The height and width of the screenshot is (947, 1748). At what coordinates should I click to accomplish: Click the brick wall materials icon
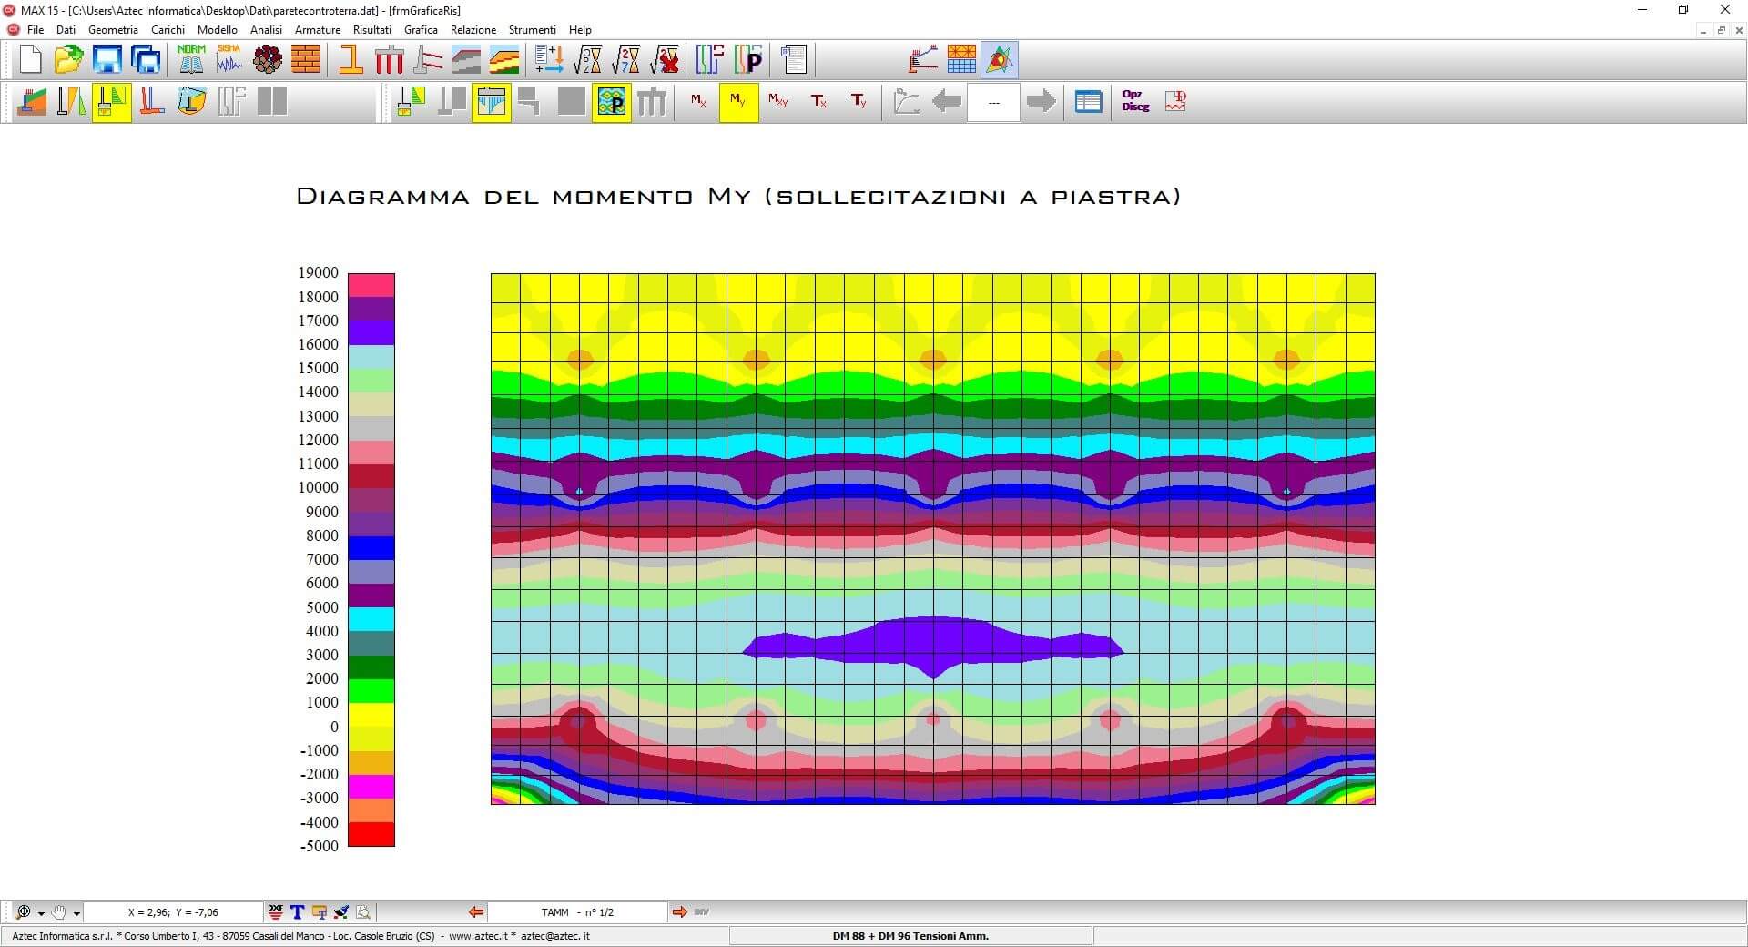coord(306,60)
